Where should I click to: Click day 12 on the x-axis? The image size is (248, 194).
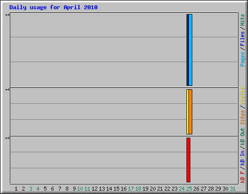(94, 189)
